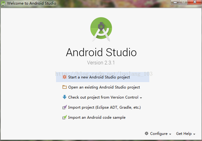Expand the Version Control dropdown arrow
The height and width of the screenshot is (141, 202).
click(141, 98)
